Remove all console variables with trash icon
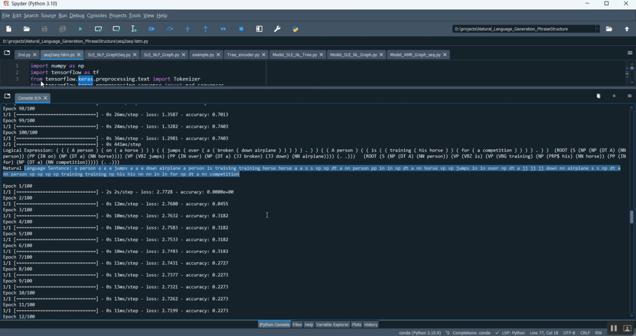Image resolution: width=636 pixels, height=336 pixels. click(x=598, y=96)
